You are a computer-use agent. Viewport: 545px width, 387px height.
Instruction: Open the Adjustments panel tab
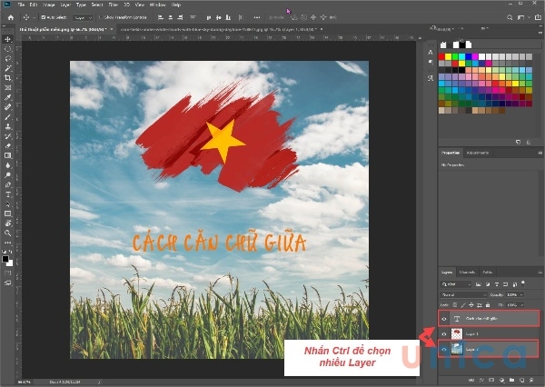click(x=479, y=153)
